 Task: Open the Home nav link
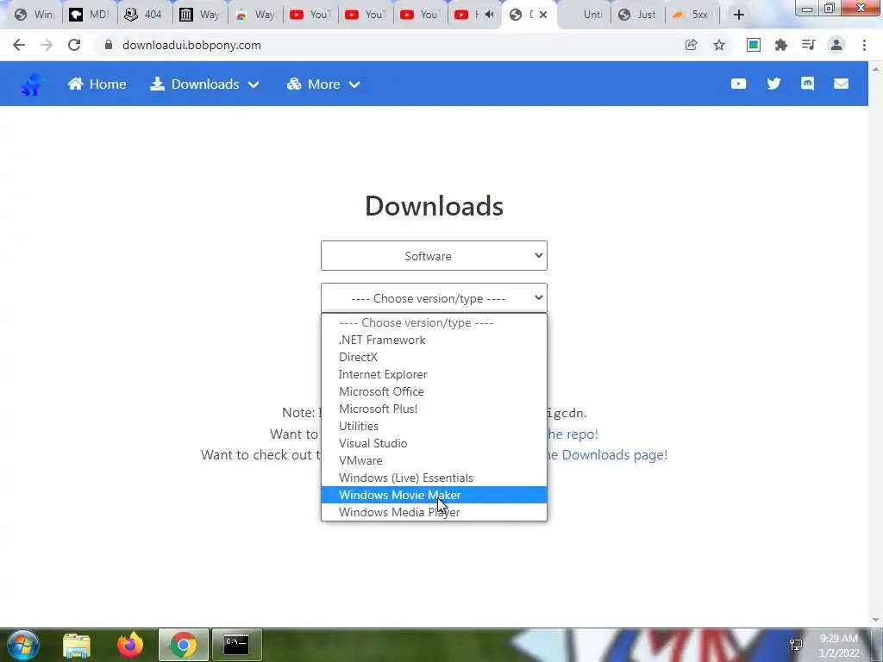pyautogui.click(x=97, y=84)
